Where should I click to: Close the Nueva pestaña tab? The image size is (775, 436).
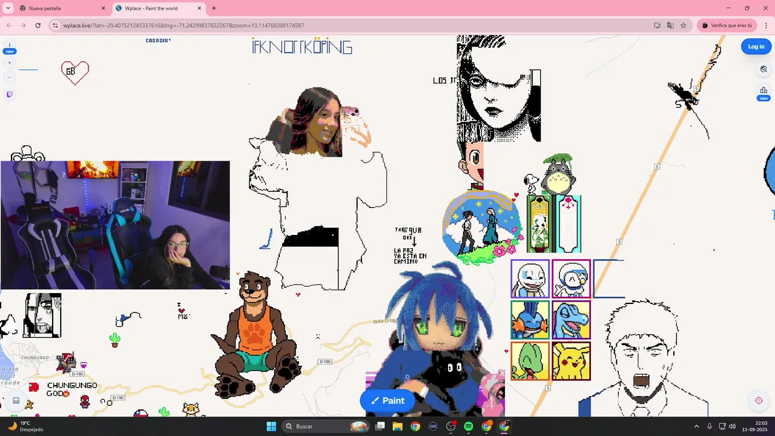(103, 8)
